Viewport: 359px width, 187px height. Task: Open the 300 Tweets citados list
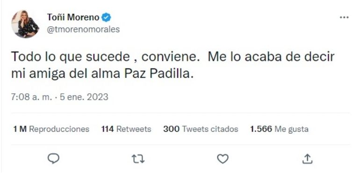tap(201, 129)
